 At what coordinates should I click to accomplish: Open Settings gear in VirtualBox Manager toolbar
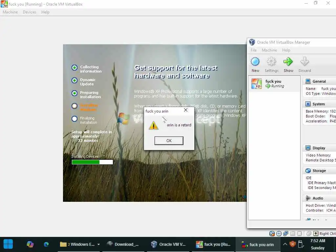click(x=271, y=62)
